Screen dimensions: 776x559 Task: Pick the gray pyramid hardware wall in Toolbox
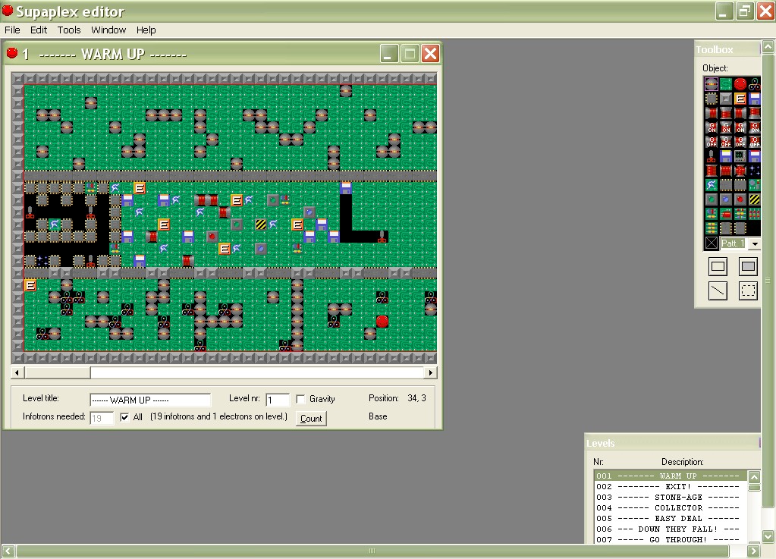pyautogui.click(x=725, y=99)
